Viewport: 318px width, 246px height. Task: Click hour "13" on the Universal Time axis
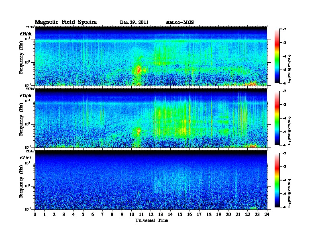[161, 215]
